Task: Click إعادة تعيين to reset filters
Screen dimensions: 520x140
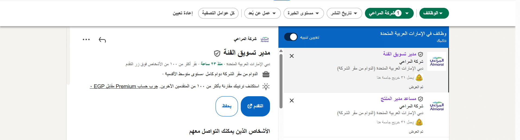Action: [183, 13]
